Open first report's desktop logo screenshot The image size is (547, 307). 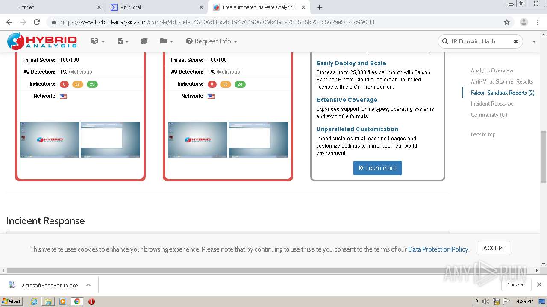click(50, 140)
